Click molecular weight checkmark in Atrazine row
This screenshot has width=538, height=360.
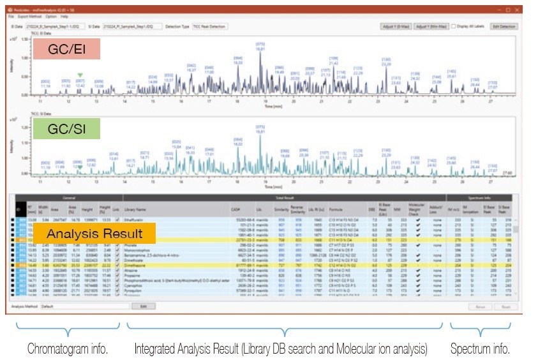tap(417, 271)
